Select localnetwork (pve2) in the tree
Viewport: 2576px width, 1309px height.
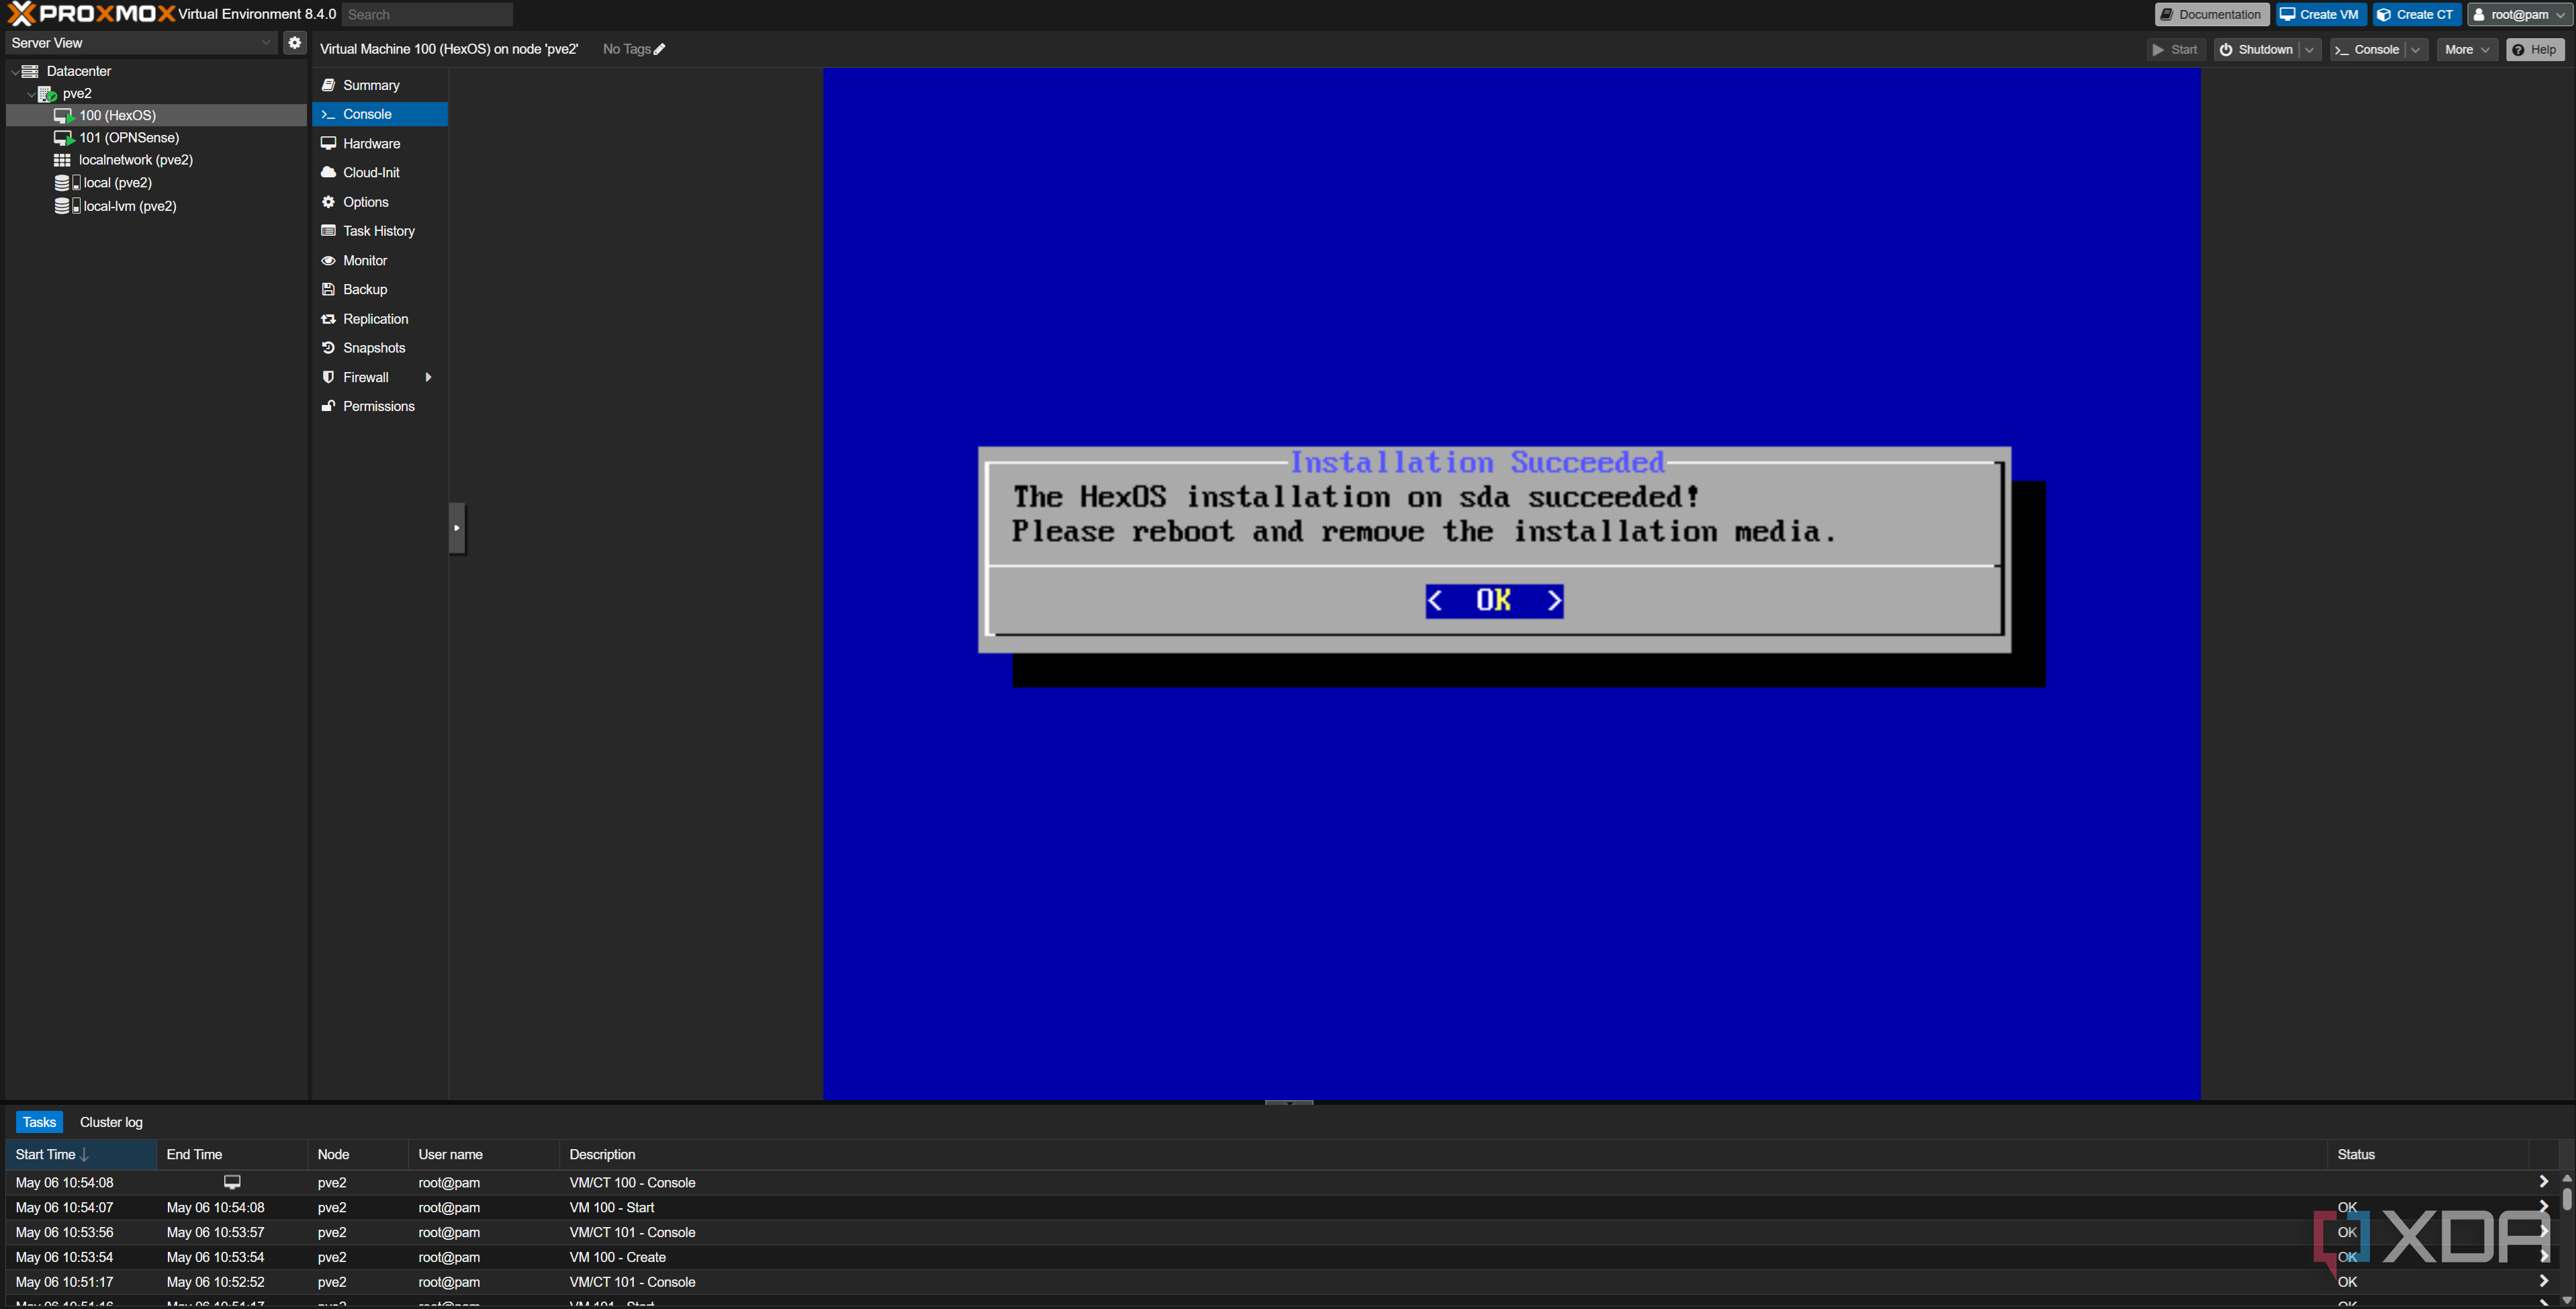156,160
